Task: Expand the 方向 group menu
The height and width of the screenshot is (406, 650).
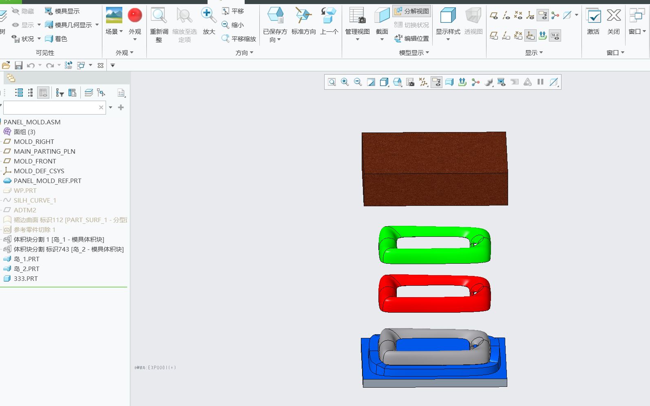Action: [244, 53]
